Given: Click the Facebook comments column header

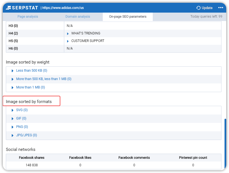Looking at the screenshot, I should pyautogui.click(x=134, y=158).
